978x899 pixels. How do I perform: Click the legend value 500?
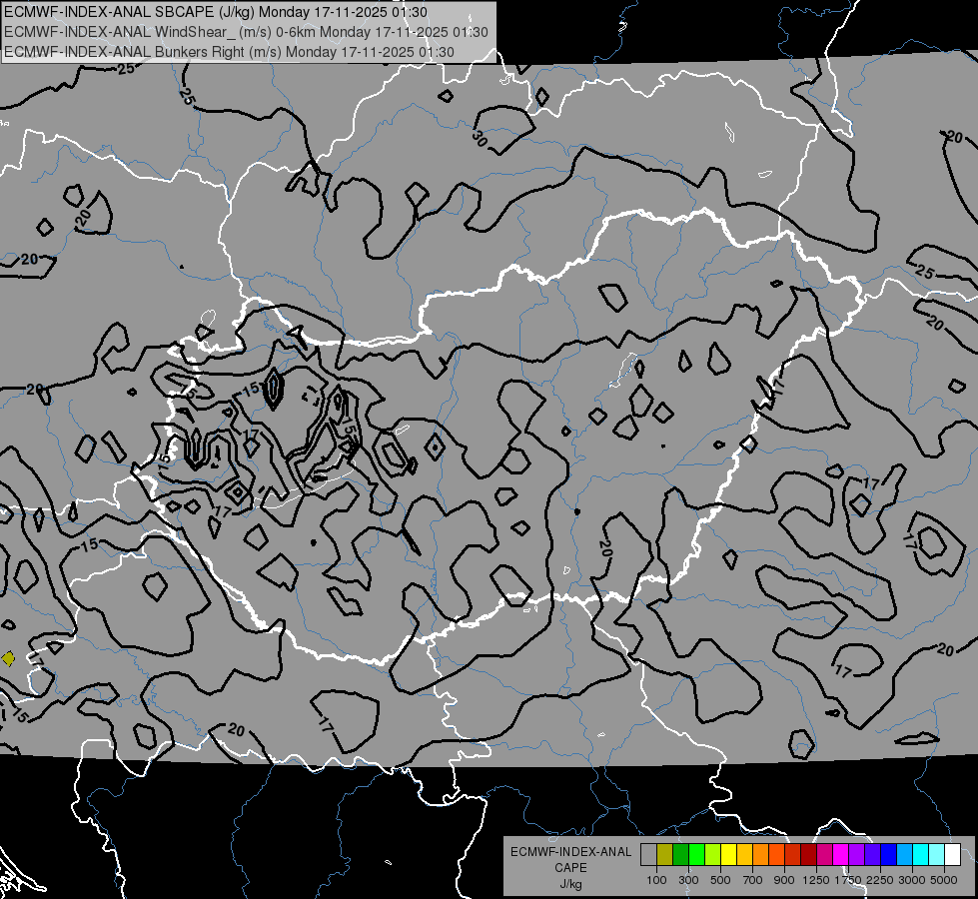(720, 880)
